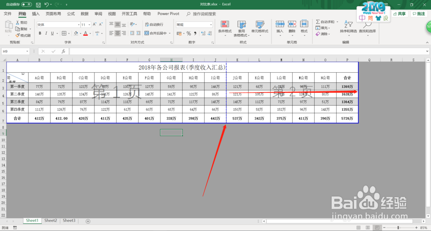
Task: Decrease font size with smaller A icon
Action: (x=100, y=25)
